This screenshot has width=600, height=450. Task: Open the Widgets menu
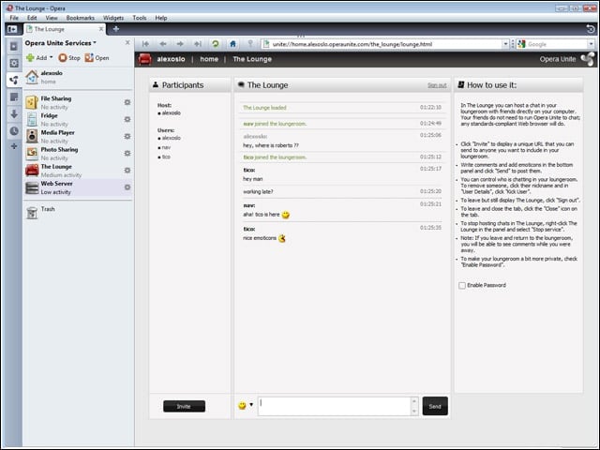click(113, 18)
